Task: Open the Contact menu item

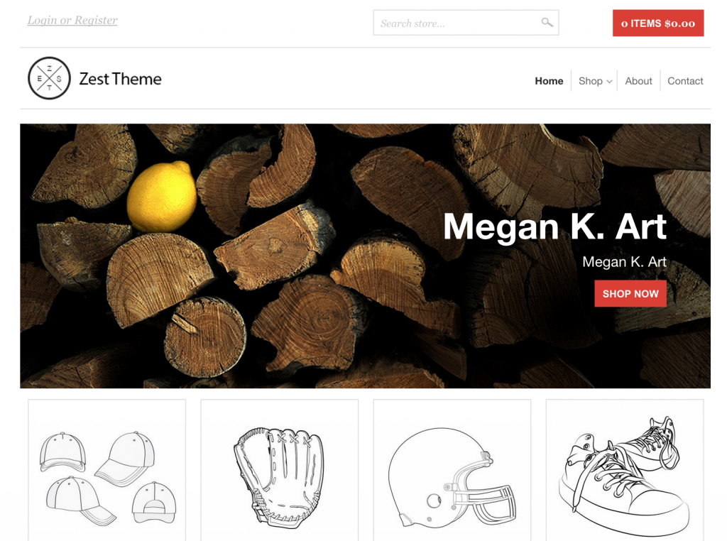Action: (685, 81)
